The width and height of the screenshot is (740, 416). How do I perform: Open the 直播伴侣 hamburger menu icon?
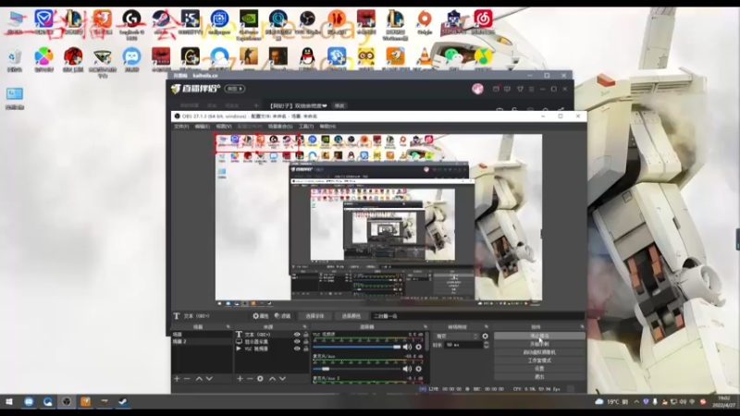point(531,89)
